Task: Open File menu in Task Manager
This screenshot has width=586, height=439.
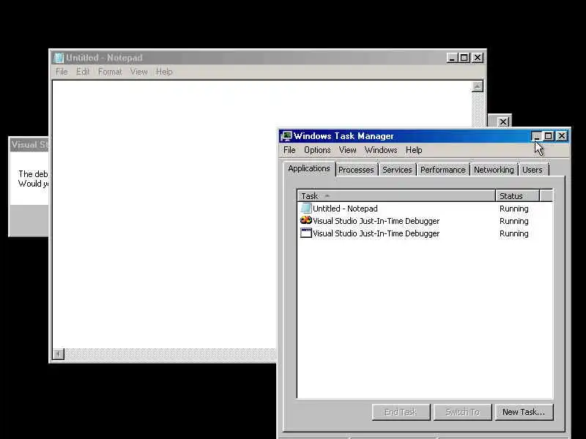Action: (x=289, y=150)
